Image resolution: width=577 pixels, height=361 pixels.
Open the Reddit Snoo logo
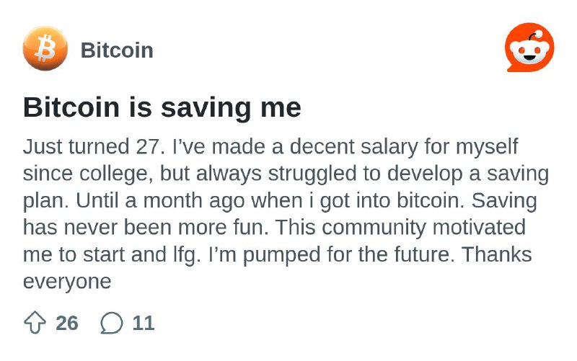529,48
